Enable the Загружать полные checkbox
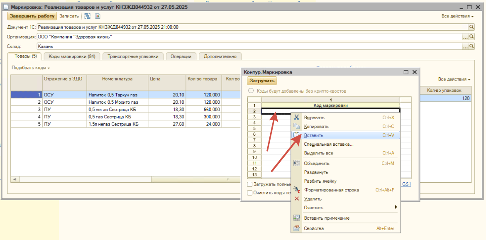This screenshot has width=486, height=240. 250,184
